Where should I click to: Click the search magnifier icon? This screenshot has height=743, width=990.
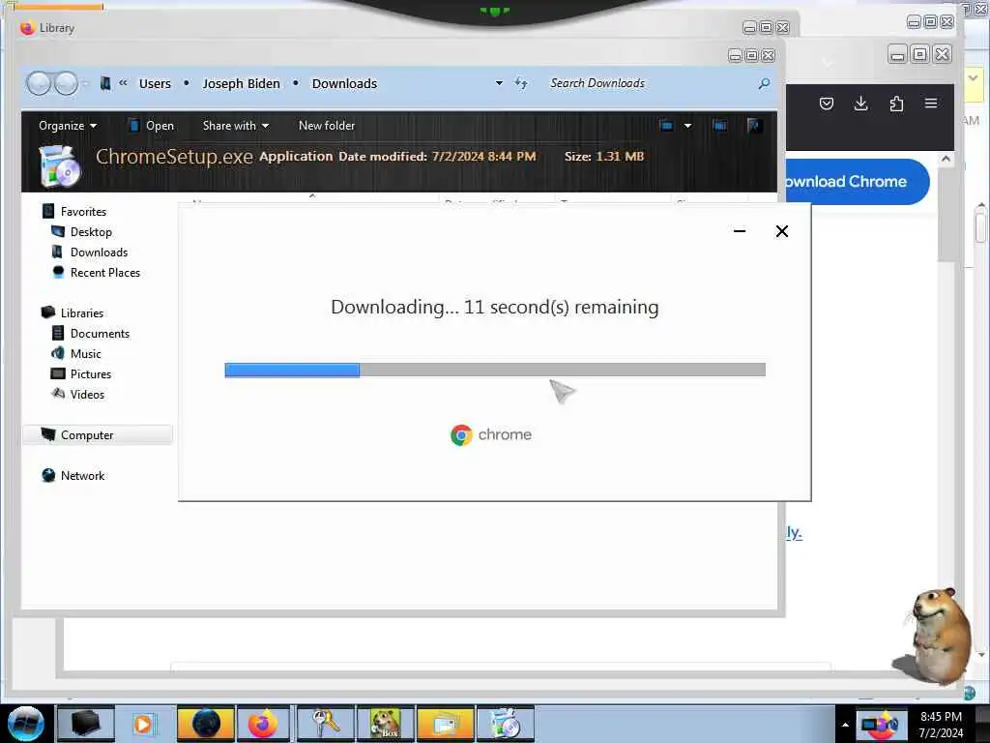tap(764, 83)
